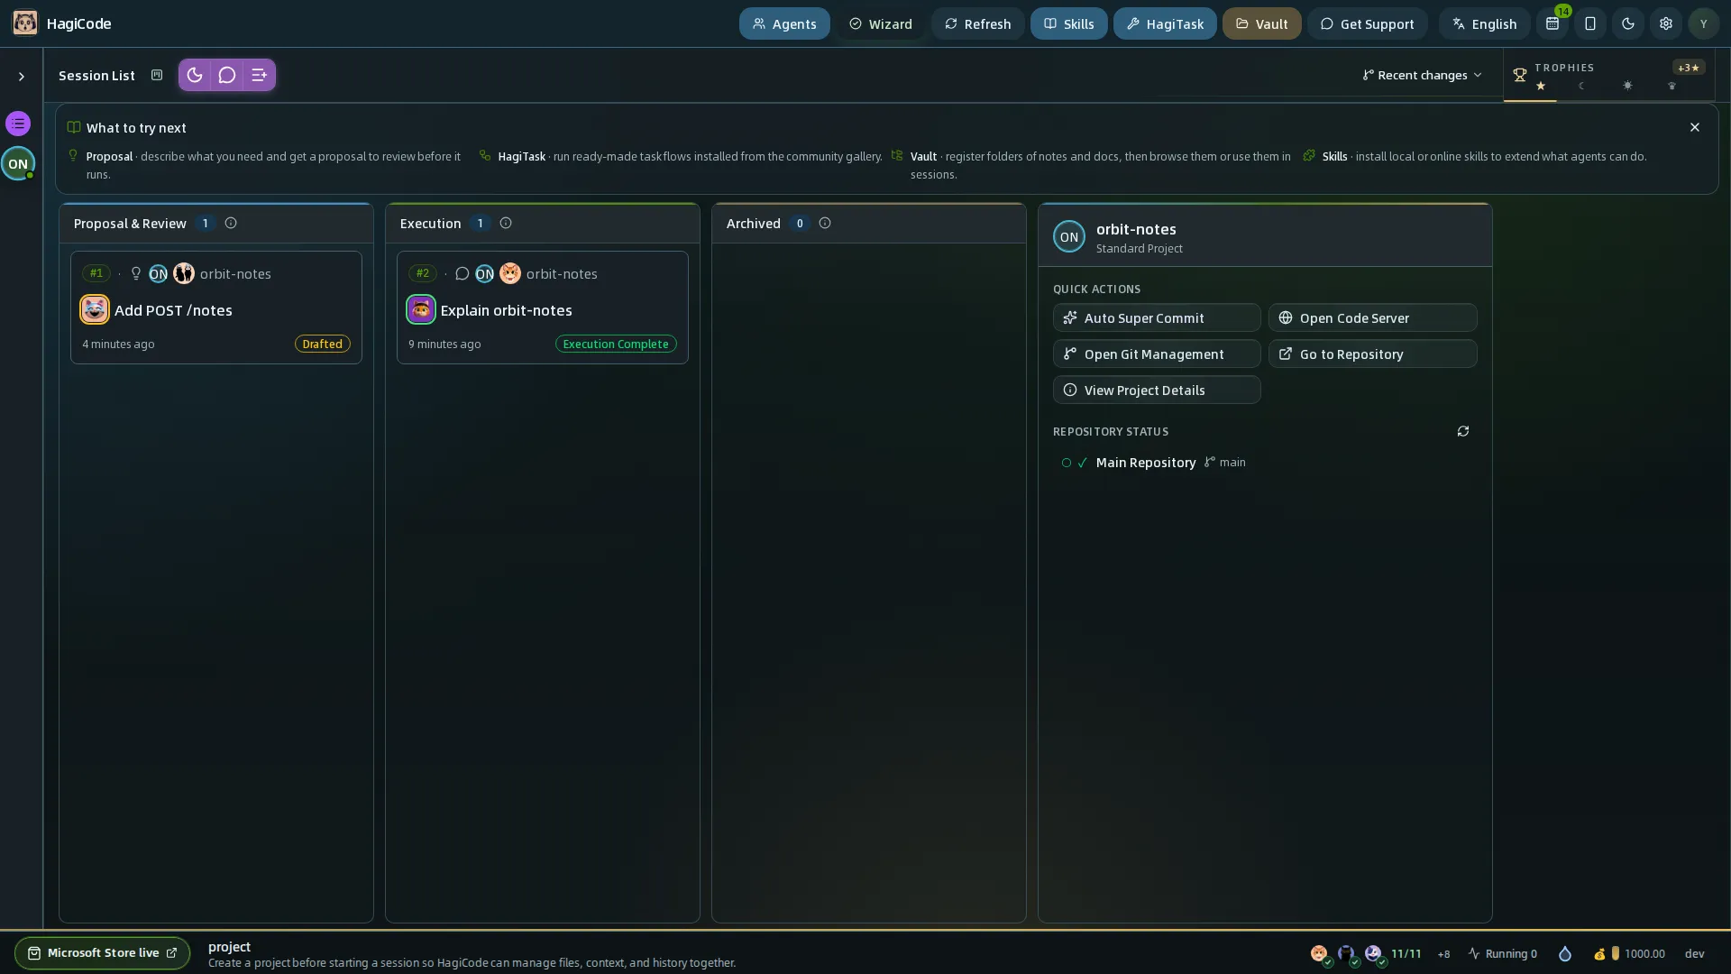Select the crescent moon trophy tab
The width and height of the screenshot is (1731, 974).
click(x=1581, y=86)
